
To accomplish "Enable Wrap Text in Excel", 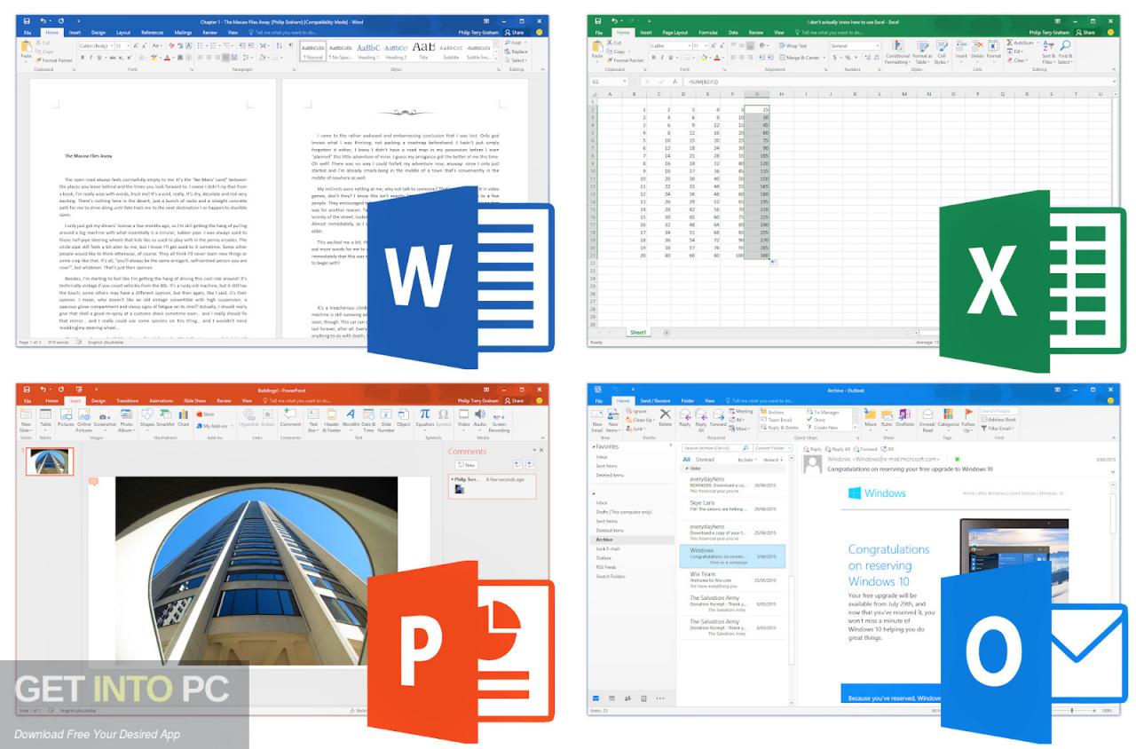I will coord(793,45).
